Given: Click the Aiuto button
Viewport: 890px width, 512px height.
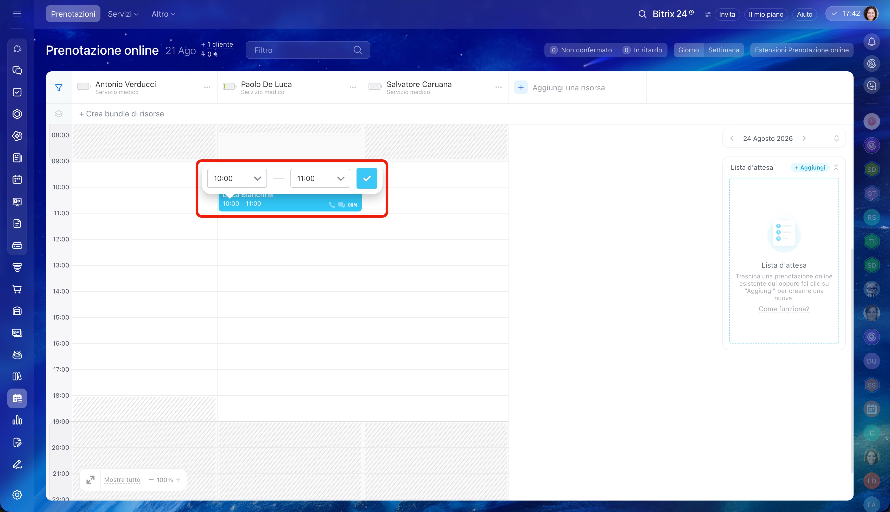Looking at the screenshot, I should 804,14.
